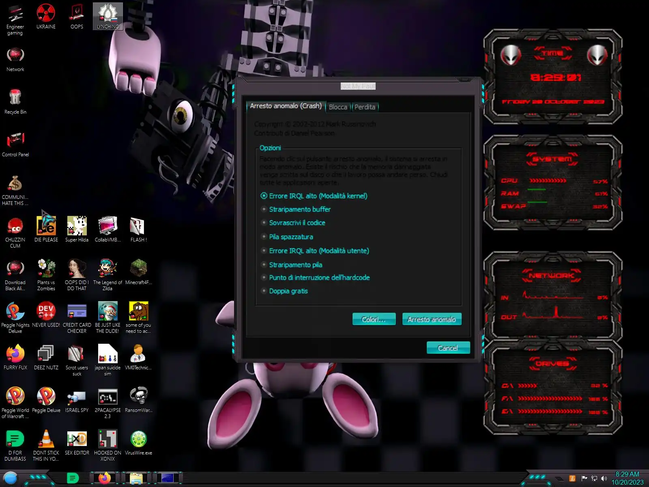This screenshot has width=649, height=487.
Task: Open the Peggle Deluxe shortcut
Action: (46, 400)
